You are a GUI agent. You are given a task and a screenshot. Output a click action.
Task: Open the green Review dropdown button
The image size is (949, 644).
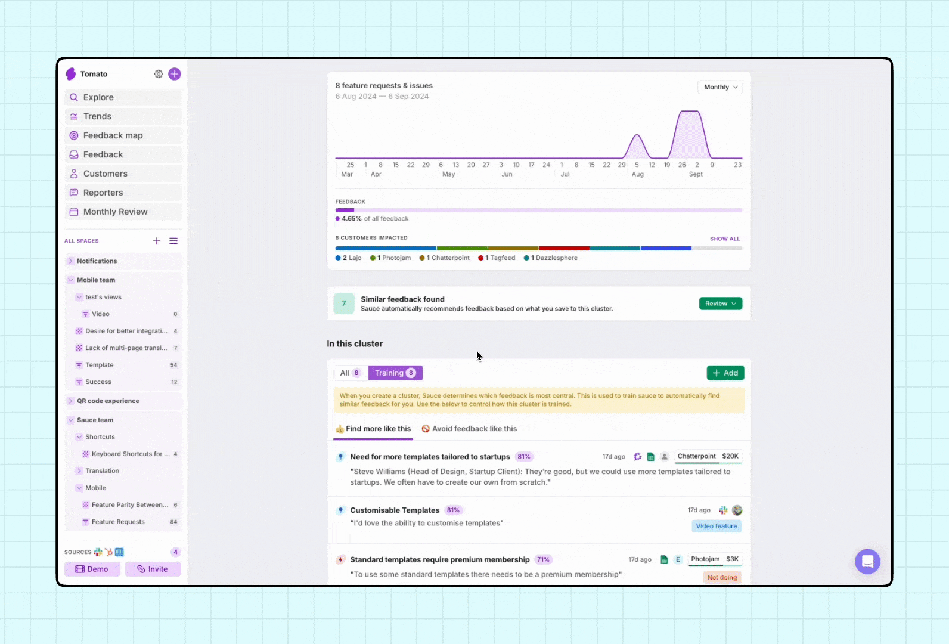[720, 304]
